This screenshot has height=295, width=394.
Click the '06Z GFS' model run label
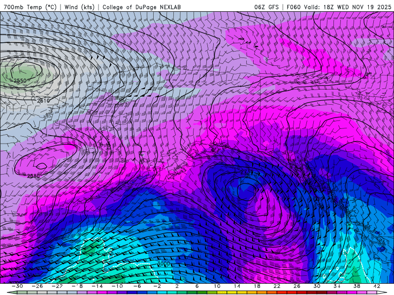pyautogui.click(x=266, y=7)
